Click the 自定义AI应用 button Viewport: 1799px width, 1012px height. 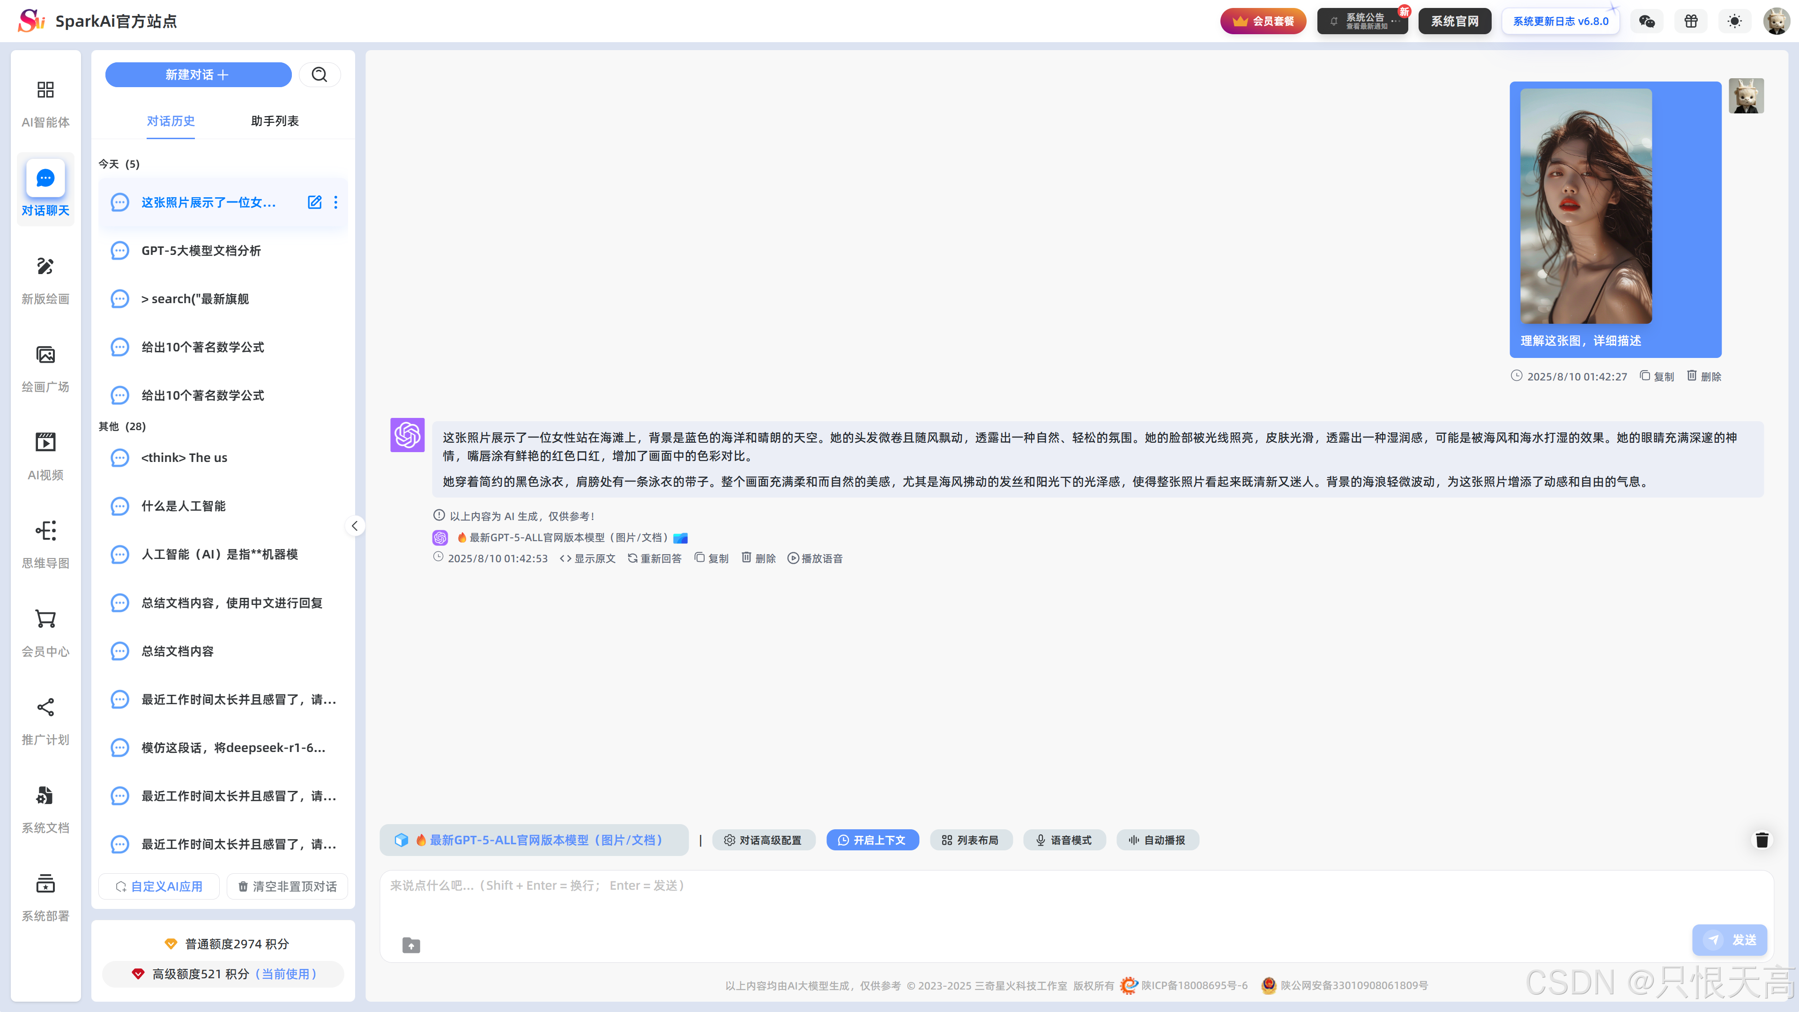tap(159, 887)
